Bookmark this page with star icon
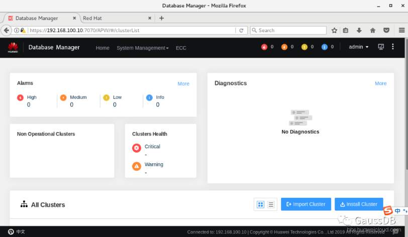The height and width of the screenshot is (237, 408). [334, 31]
